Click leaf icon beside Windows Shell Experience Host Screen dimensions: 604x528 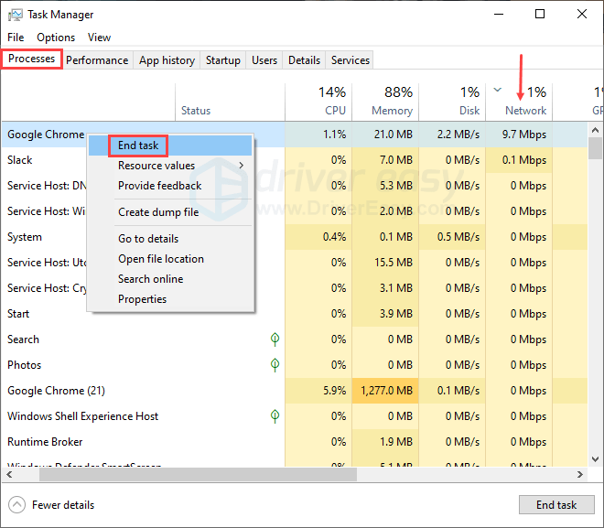pyautogui.click(x=275, y=416)
